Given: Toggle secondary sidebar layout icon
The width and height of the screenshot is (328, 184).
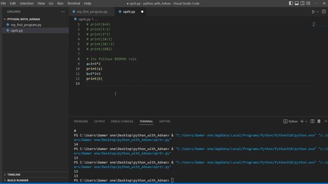Looking at the screenshot, I should tap(302, 3).
